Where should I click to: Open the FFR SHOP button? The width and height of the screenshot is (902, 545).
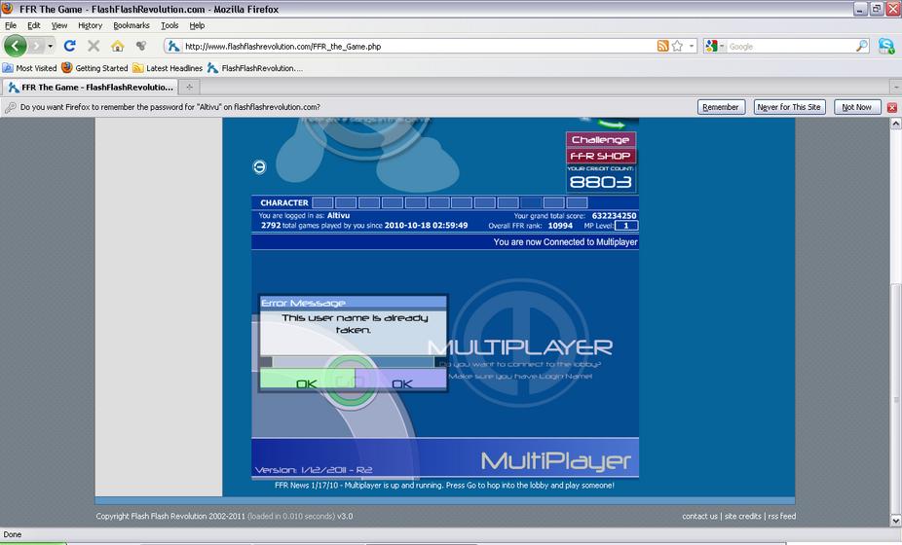coord(601,156)
